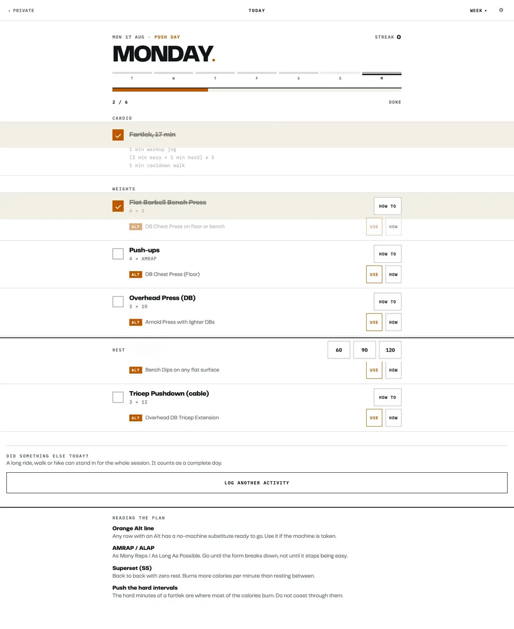This screenshot has height=629, width=514.
Task: Tick the Overhead Press (DB) checkbox
Action: click(118, 301)
